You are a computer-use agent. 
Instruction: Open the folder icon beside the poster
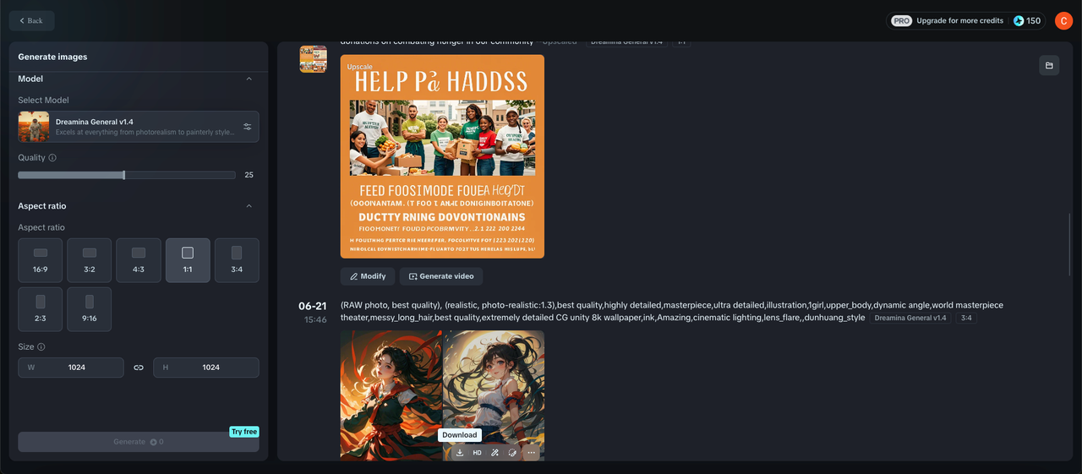point(1049,66)
